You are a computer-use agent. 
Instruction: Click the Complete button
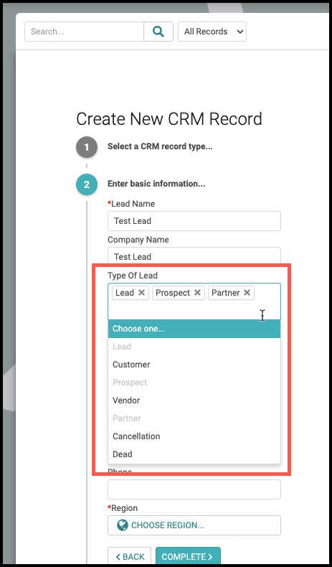(188, 556)
